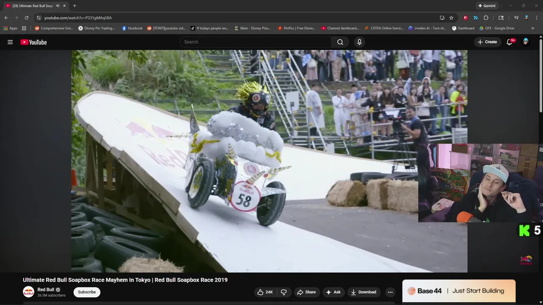Open the Extensions puzzle icon
The height and width of the screenshot is (305, 543).
[486, 18]
